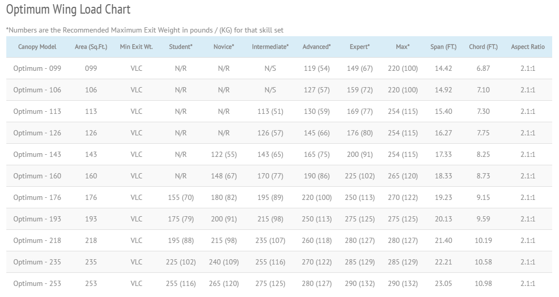This screenshot has height=297, width=559.
Task: Select the Novice* column header
Action: [x=224, y=47]
